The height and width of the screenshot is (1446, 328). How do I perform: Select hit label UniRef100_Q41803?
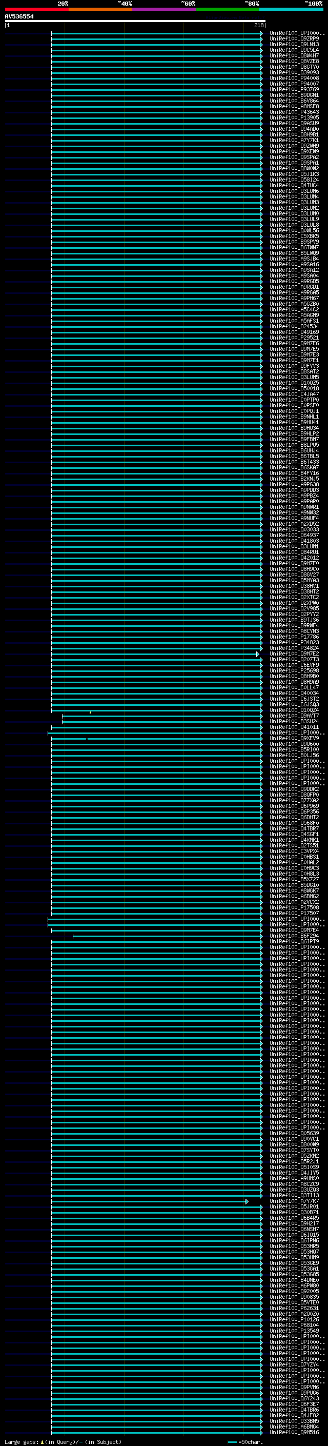pyautogui.click(x=294, y=541)
